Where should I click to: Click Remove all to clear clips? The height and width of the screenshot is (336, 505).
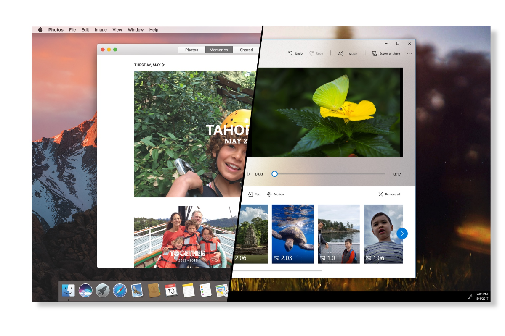click(x=389, y=194)
